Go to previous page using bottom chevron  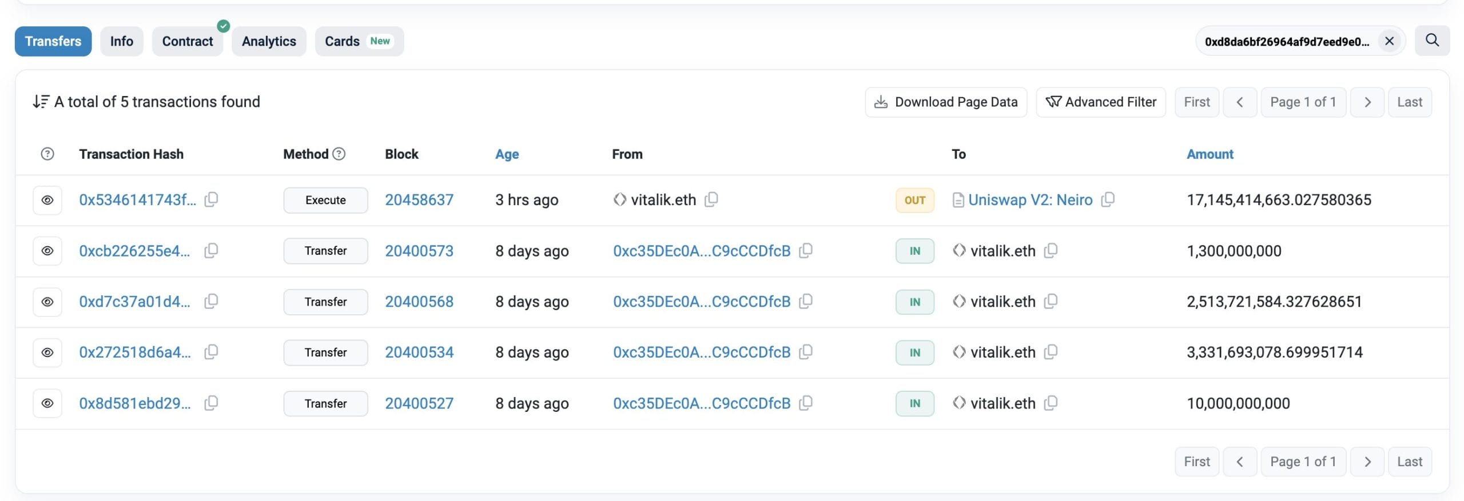pos(1239,462)
